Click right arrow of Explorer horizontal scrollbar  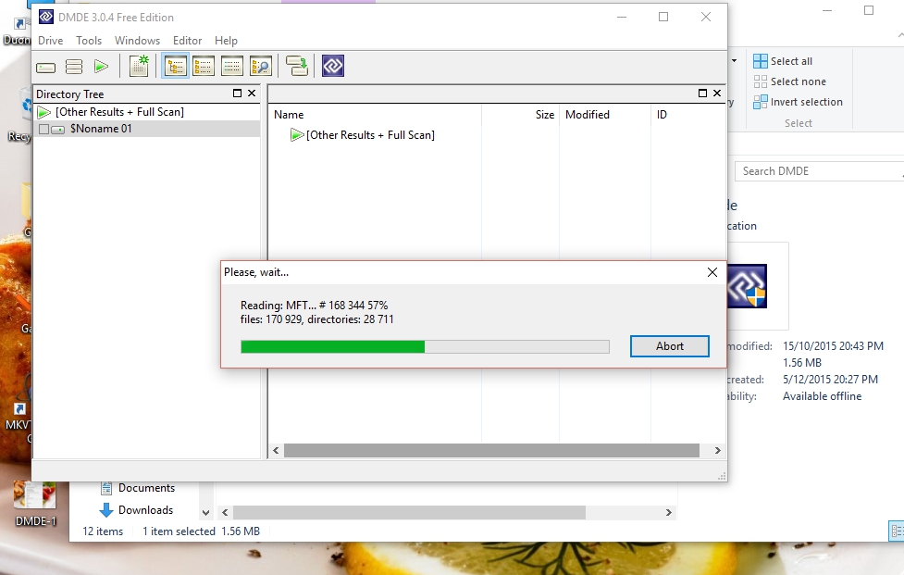[669, 512]
